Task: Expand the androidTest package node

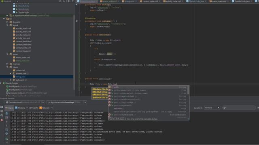Action: tap(7, 15)
